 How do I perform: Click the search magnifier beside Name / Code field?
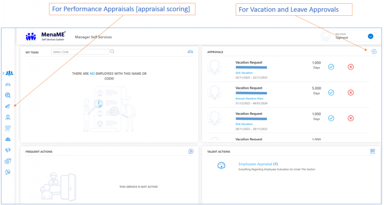click(x=112, y=52)
